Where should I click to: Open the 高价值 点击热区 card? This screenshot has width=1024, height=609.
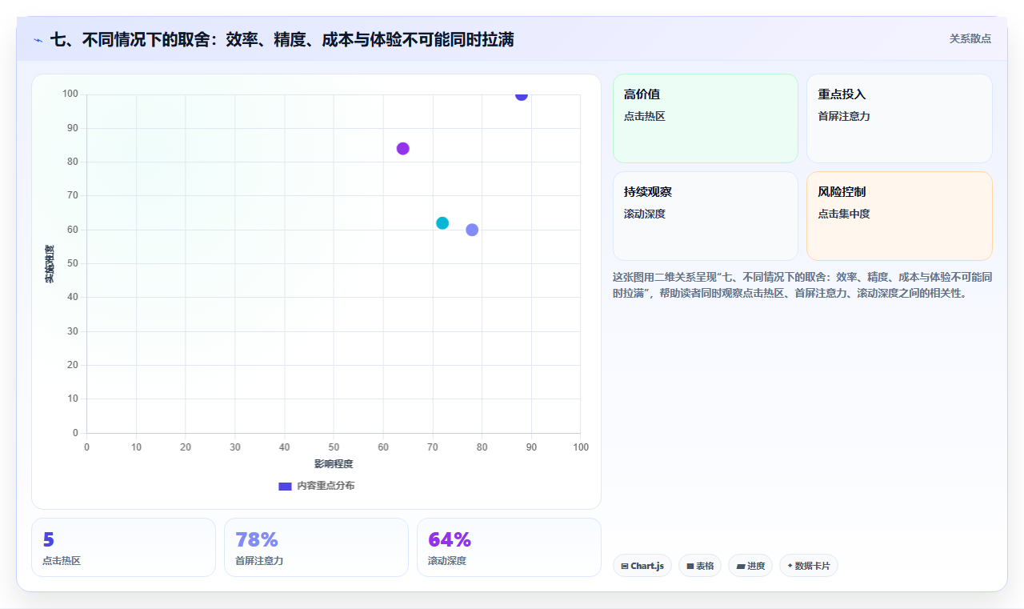click(706, 118)
